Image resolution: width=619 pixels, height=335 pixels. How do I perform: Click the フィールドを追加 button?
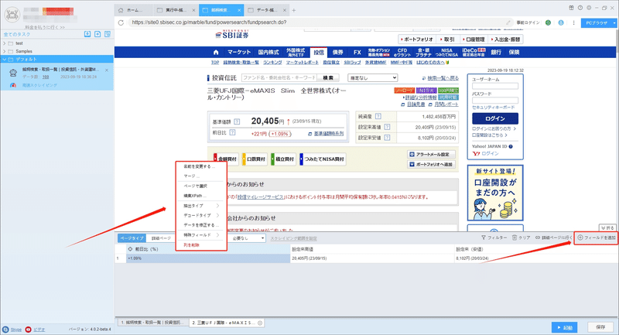pos(596,238)
